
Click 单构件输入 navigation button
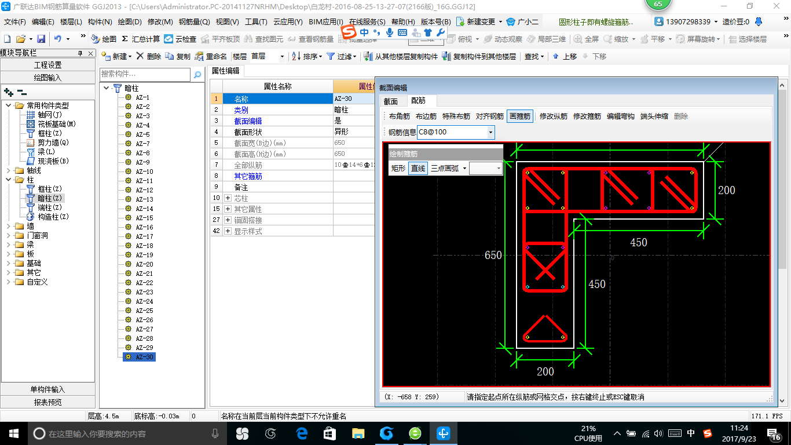click(x=47, y=389)
